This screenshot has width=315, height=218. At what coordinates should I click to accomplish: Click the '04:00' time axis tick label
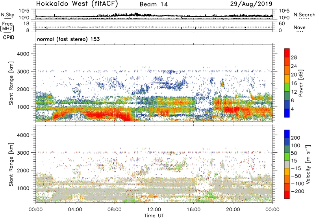(75, 210)
